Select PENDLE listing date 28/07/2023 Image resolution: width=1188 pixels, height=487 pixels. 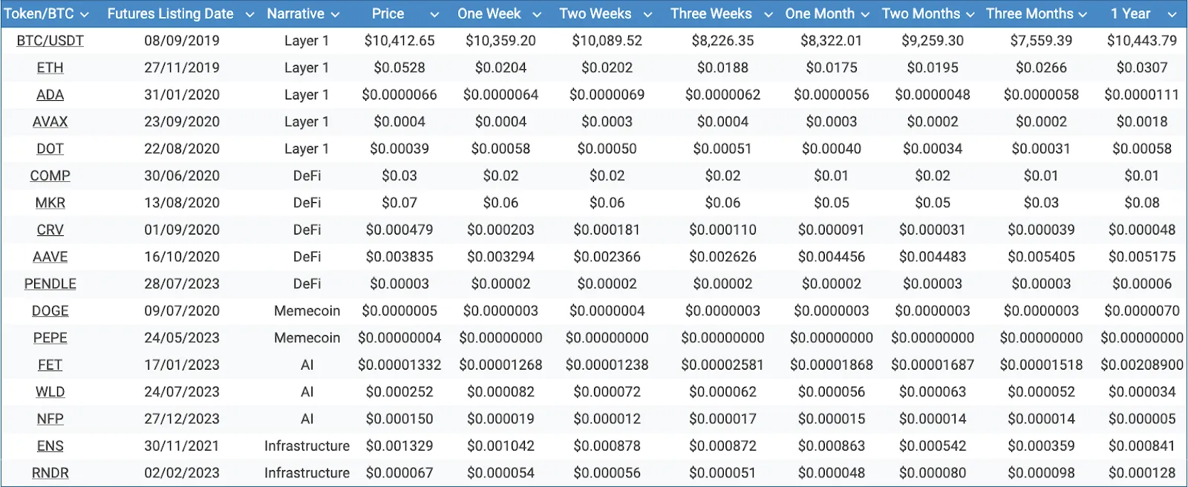tap(182, 284)
